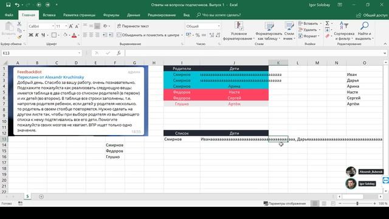Save the workbook with the floppy icon
Image resolution: width=389 pixels, height=219 pixels.
coord(8,5)
